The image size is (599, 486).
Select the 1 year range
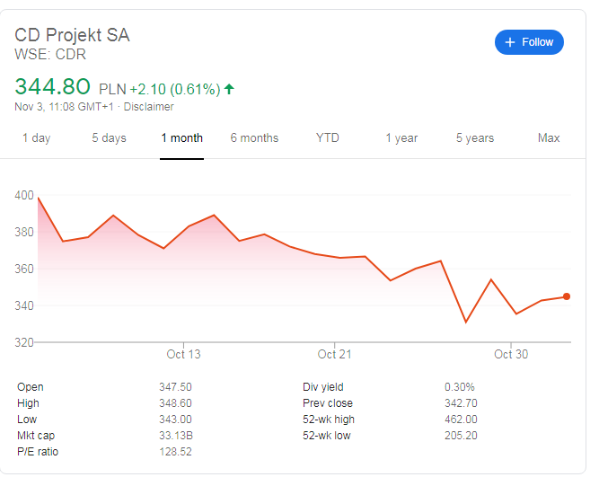click(401, 138)
